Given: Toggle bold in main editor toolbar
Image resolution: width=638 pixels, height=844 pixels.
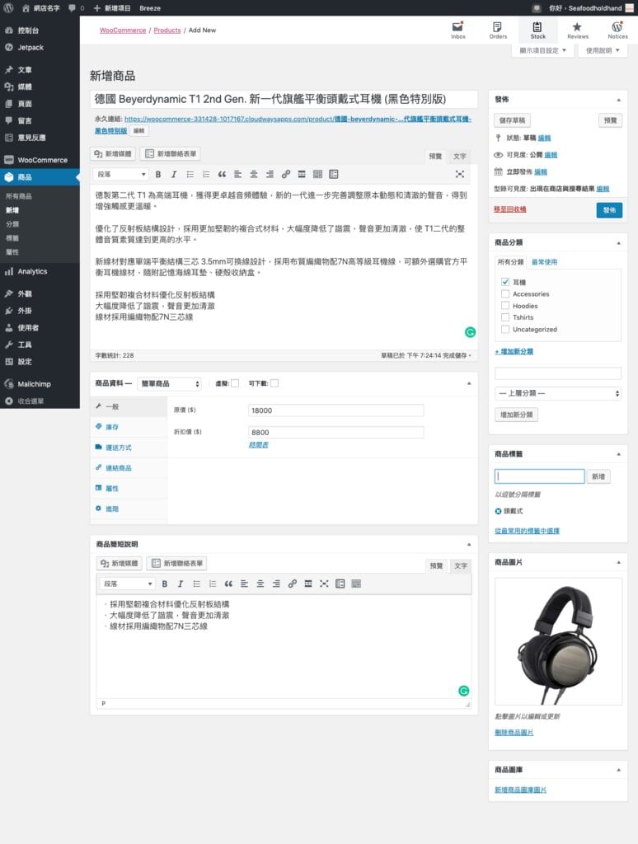Looking at the screenshot, I should tap(157, 175).
